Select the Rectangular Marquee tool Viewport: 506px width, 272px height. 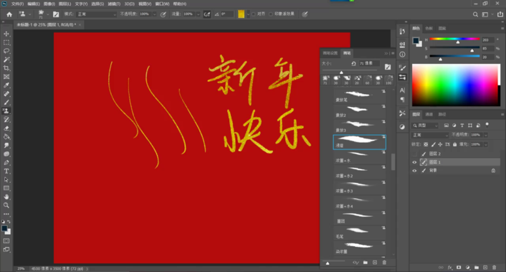6,42
